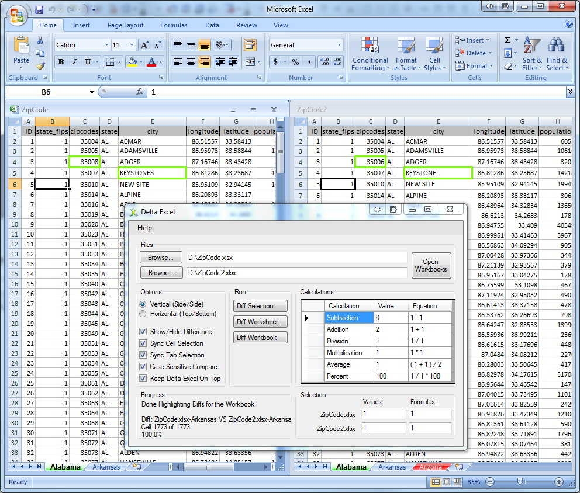Viewport: 580px width, 493px height.
Task: Click the Help question mark icon
Action: [x=569, y=25]
